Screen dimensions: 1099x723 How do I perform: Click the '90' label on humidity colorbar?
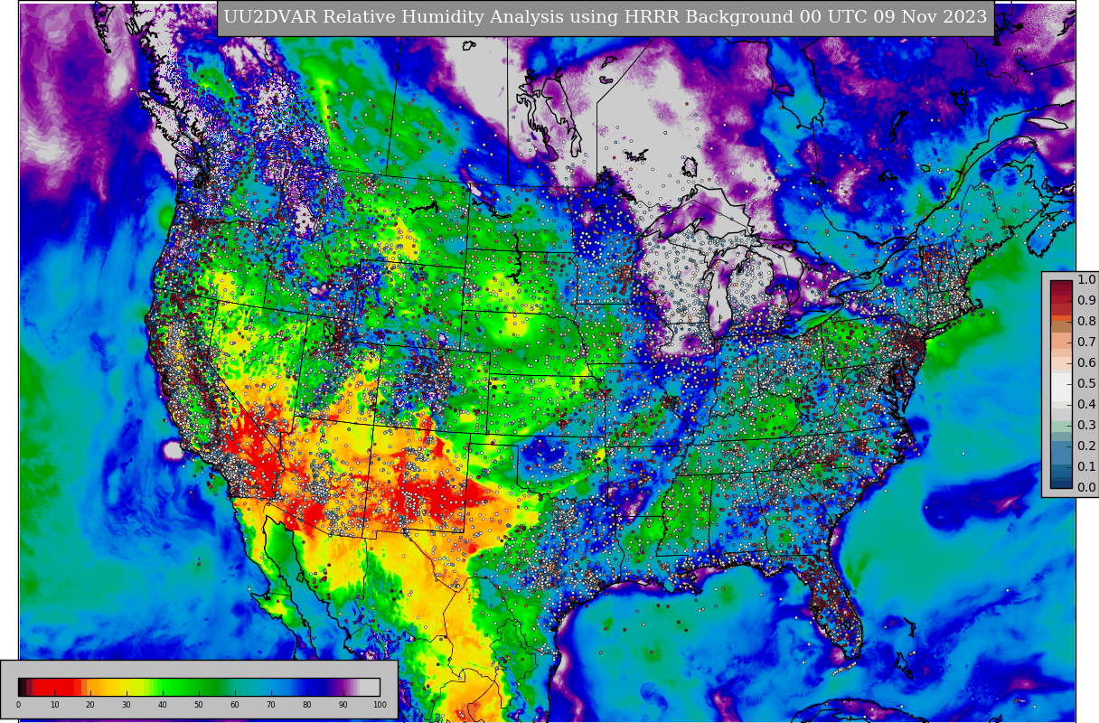343,705
